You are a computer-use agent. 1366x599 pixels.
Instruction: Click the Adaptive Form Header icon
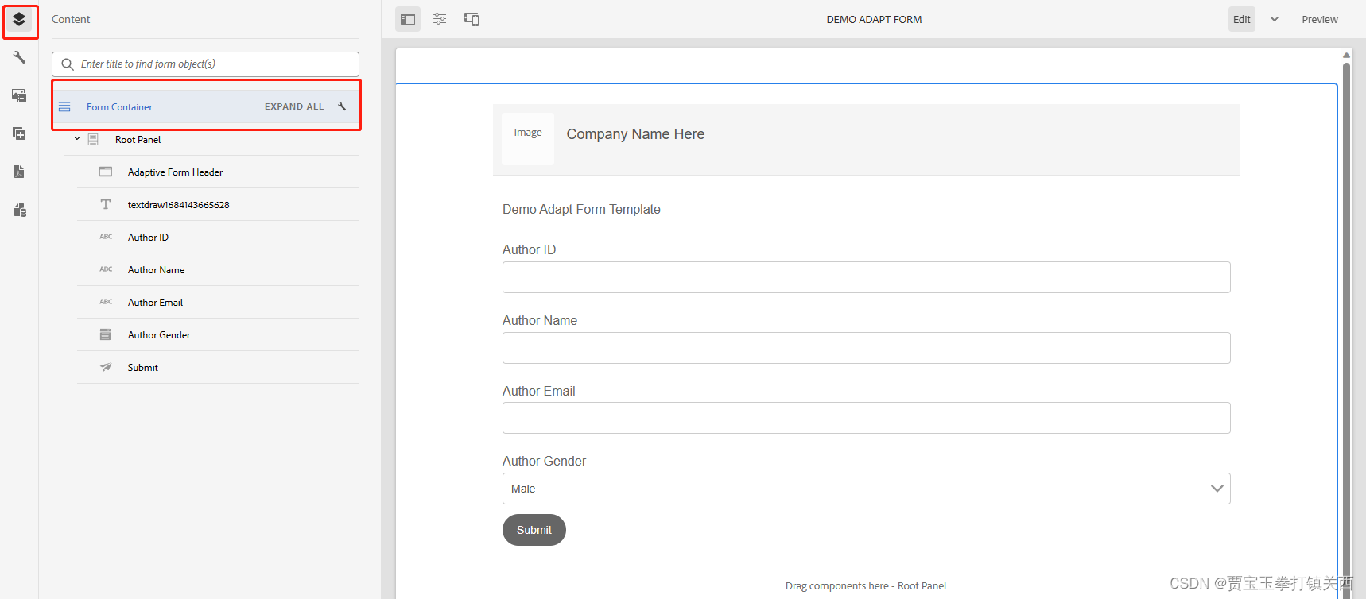[106, 172]
